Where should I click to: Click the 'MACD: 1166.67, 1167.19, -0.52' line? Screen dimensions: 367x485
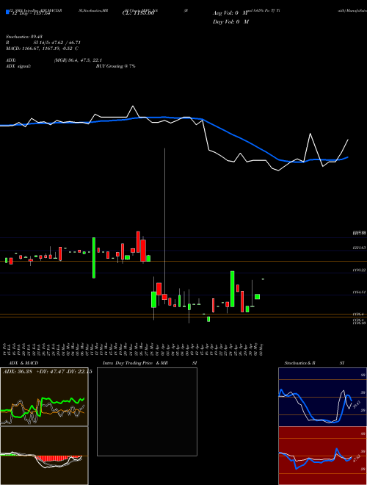pos(42,48)
